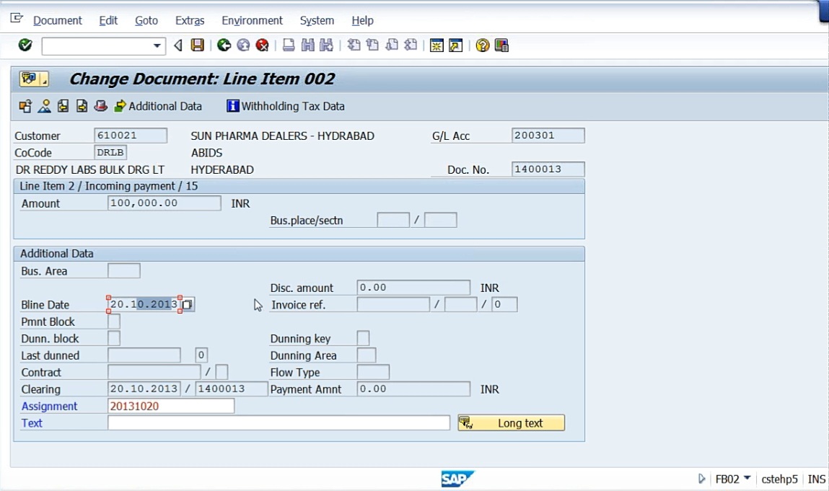This screenshot has width=829, height=491.
Task: Click the Assignment field containing 20131020
Action: pos(171,406)
